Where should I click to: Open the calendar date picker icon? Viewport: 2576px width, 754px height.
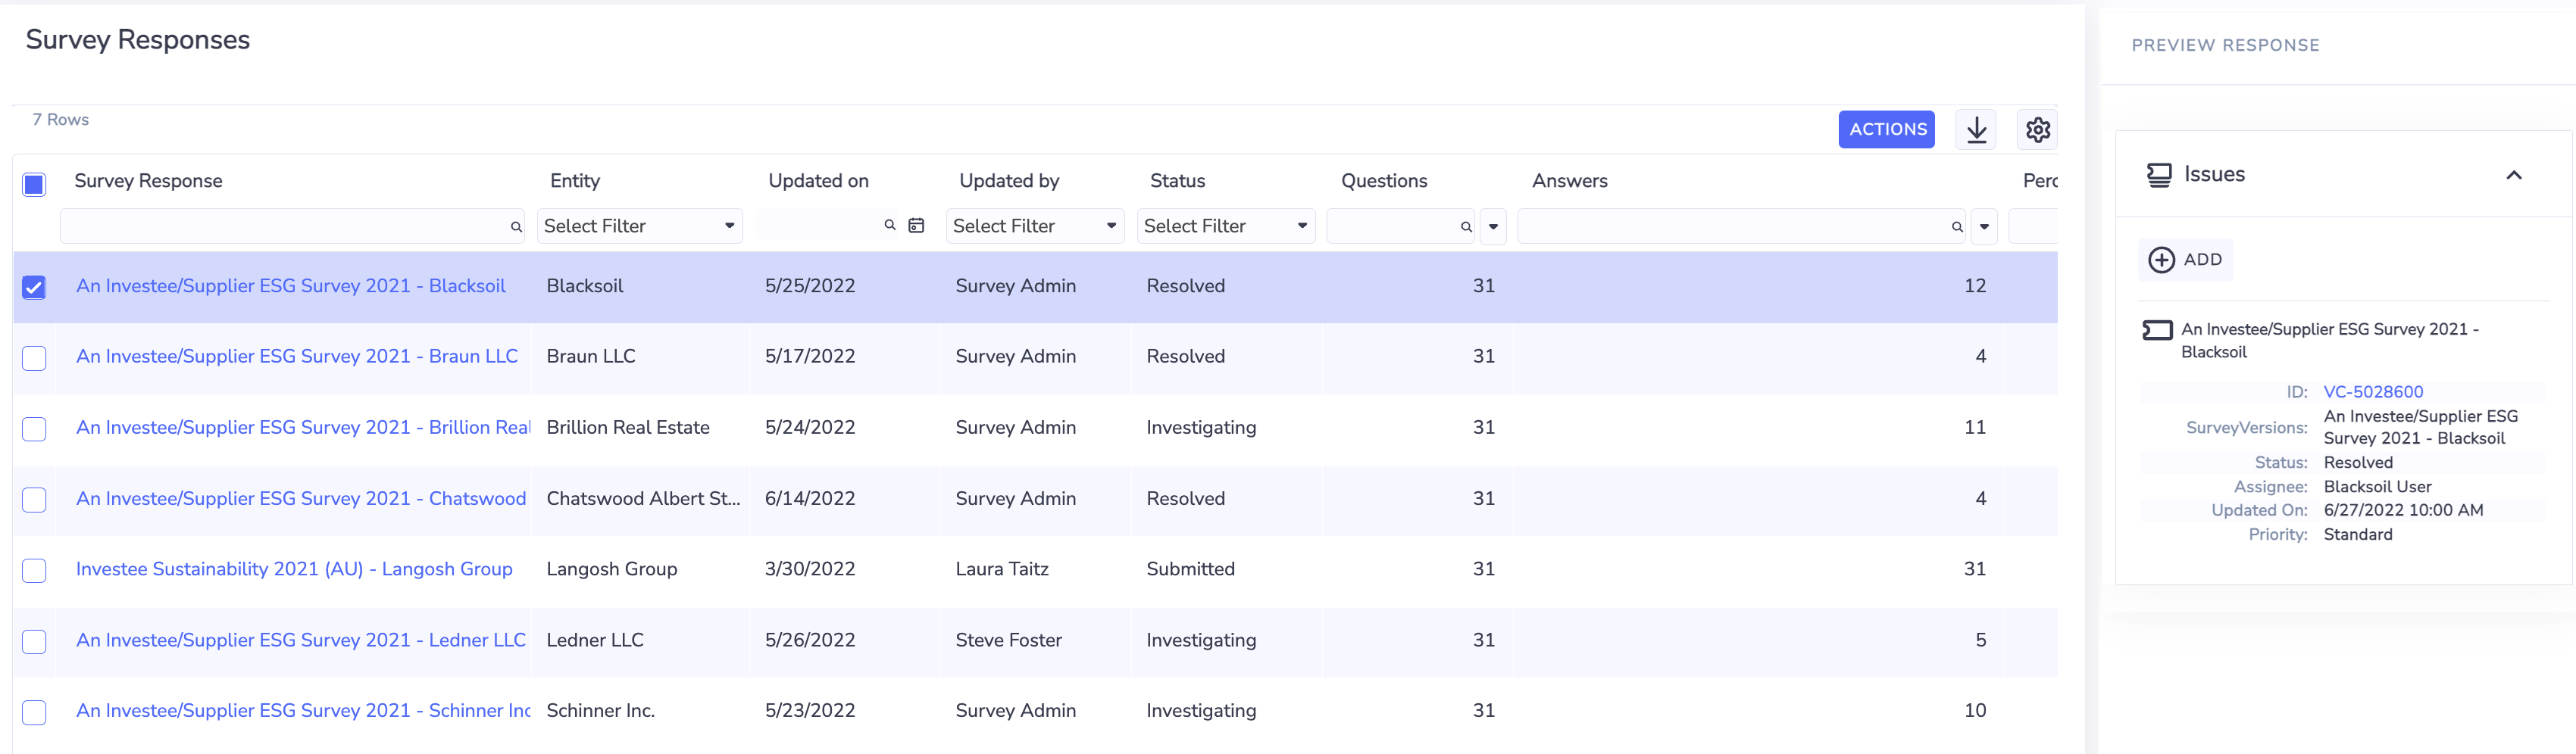916,226
